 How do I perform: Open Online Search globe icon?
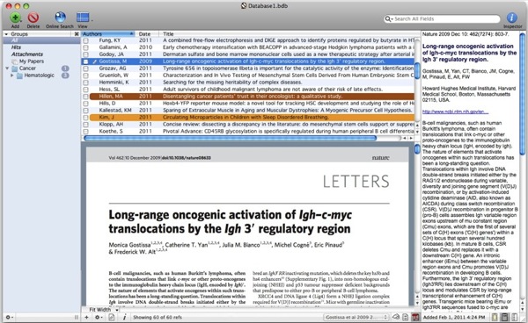pos(60,18)
